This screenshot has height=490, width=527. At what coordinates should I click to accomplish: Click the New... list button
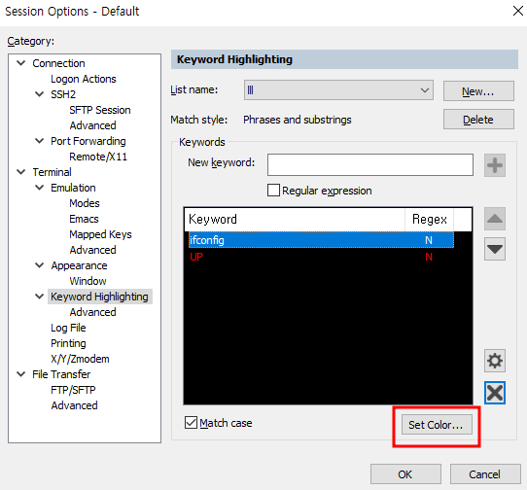(478, 90)
